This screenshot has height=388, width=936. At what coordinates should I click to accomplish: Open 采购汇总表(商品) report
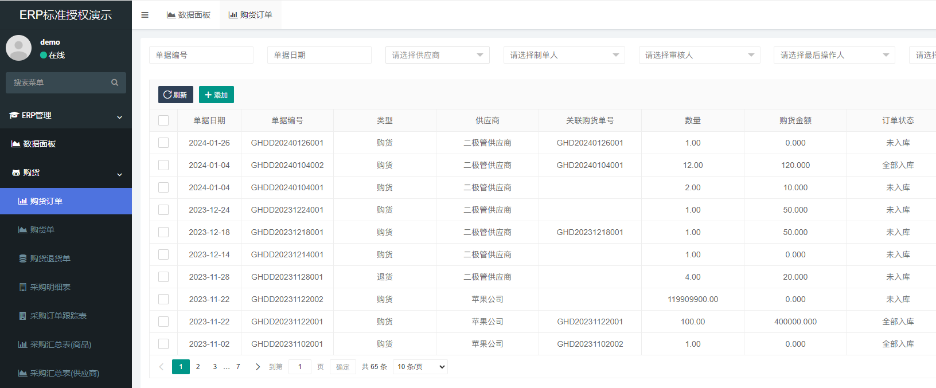[x=60, y=344]
